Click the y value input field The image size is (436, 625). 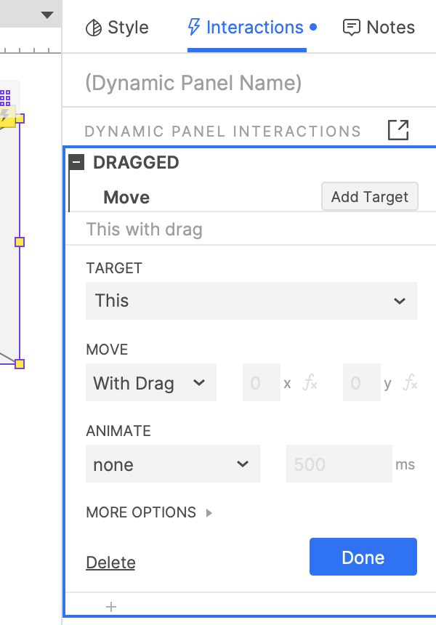[361, 383]
